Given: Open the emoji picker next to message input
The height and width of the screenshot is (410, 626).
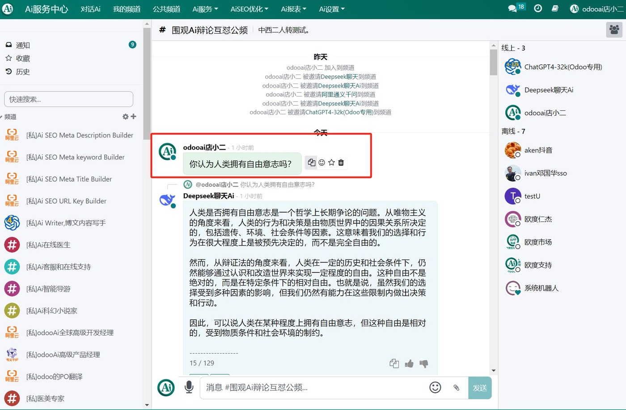Looking at the screenshot, I should click(x=435, y=388).
